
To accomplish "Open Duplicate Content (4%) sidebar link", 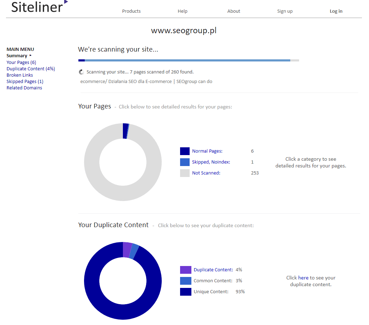I will click(31, 69).
